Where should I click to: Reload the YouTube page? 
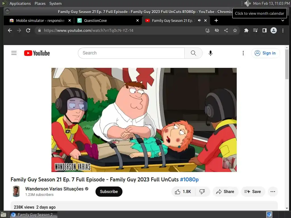click(28, 30)
